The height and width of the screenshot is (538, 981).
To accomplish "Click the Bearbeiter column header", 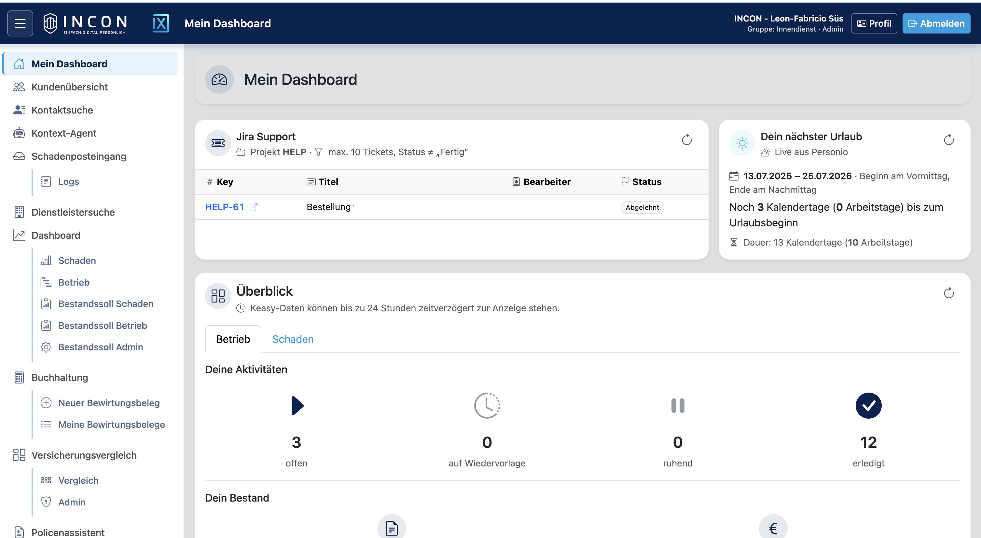I will point(542,182).
